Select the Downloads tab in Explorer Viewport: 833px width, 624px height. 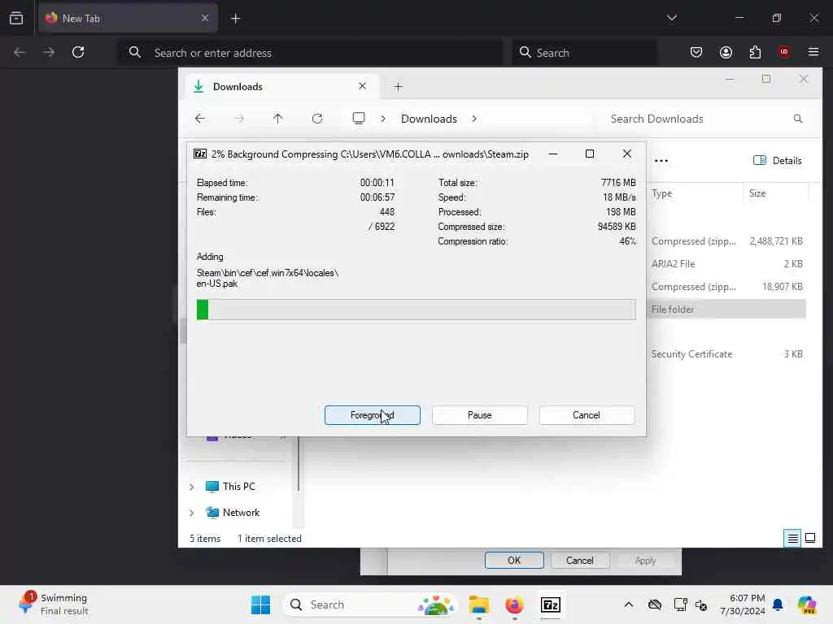point(281,86)
